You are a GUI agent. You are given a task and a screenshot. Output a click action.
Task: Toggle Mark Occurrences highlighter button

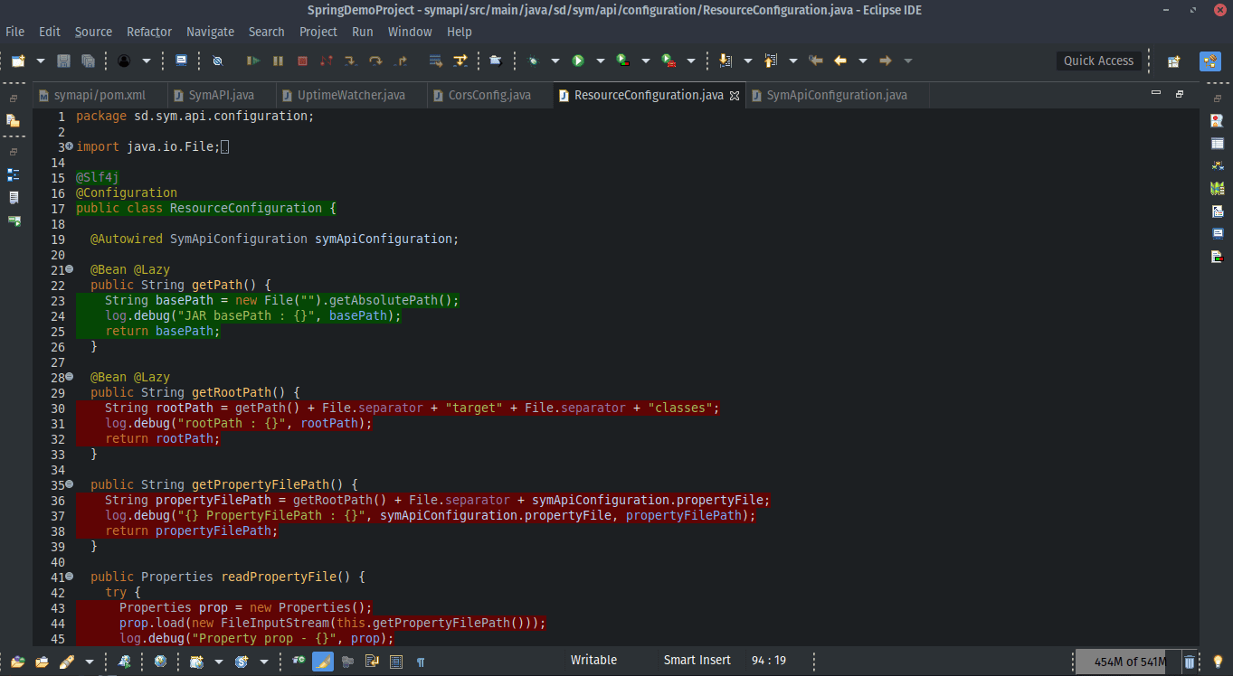pyautogui.click(x=323, y=662)
